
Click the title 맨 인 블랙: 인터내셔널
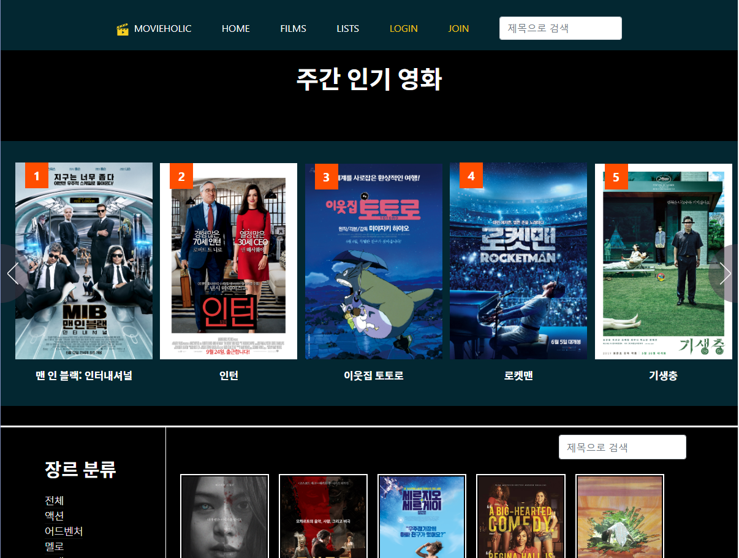coord(84,376)
